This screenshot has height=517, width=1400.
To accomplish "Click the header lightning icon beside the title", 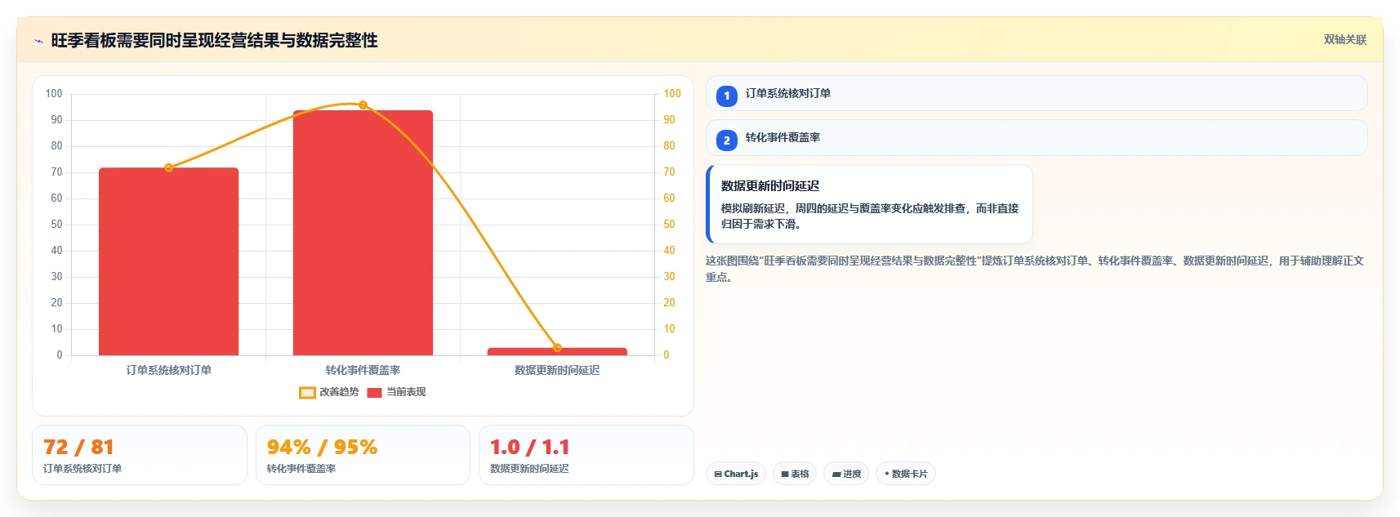I will (x=38, y=41).
